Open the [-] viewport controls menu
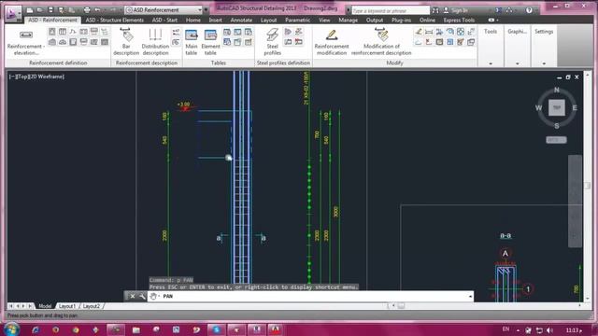Screen dimensions: 598x336 pos(12,77)
